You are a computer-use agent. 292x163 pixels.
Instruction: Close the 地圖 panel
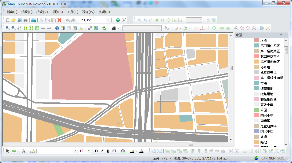[286, 35]
